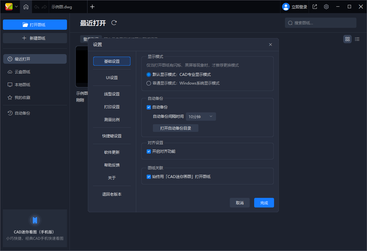Disable the 开启对齐功能 option
This screenshot has height=251, width=367.
pos(148,151)
